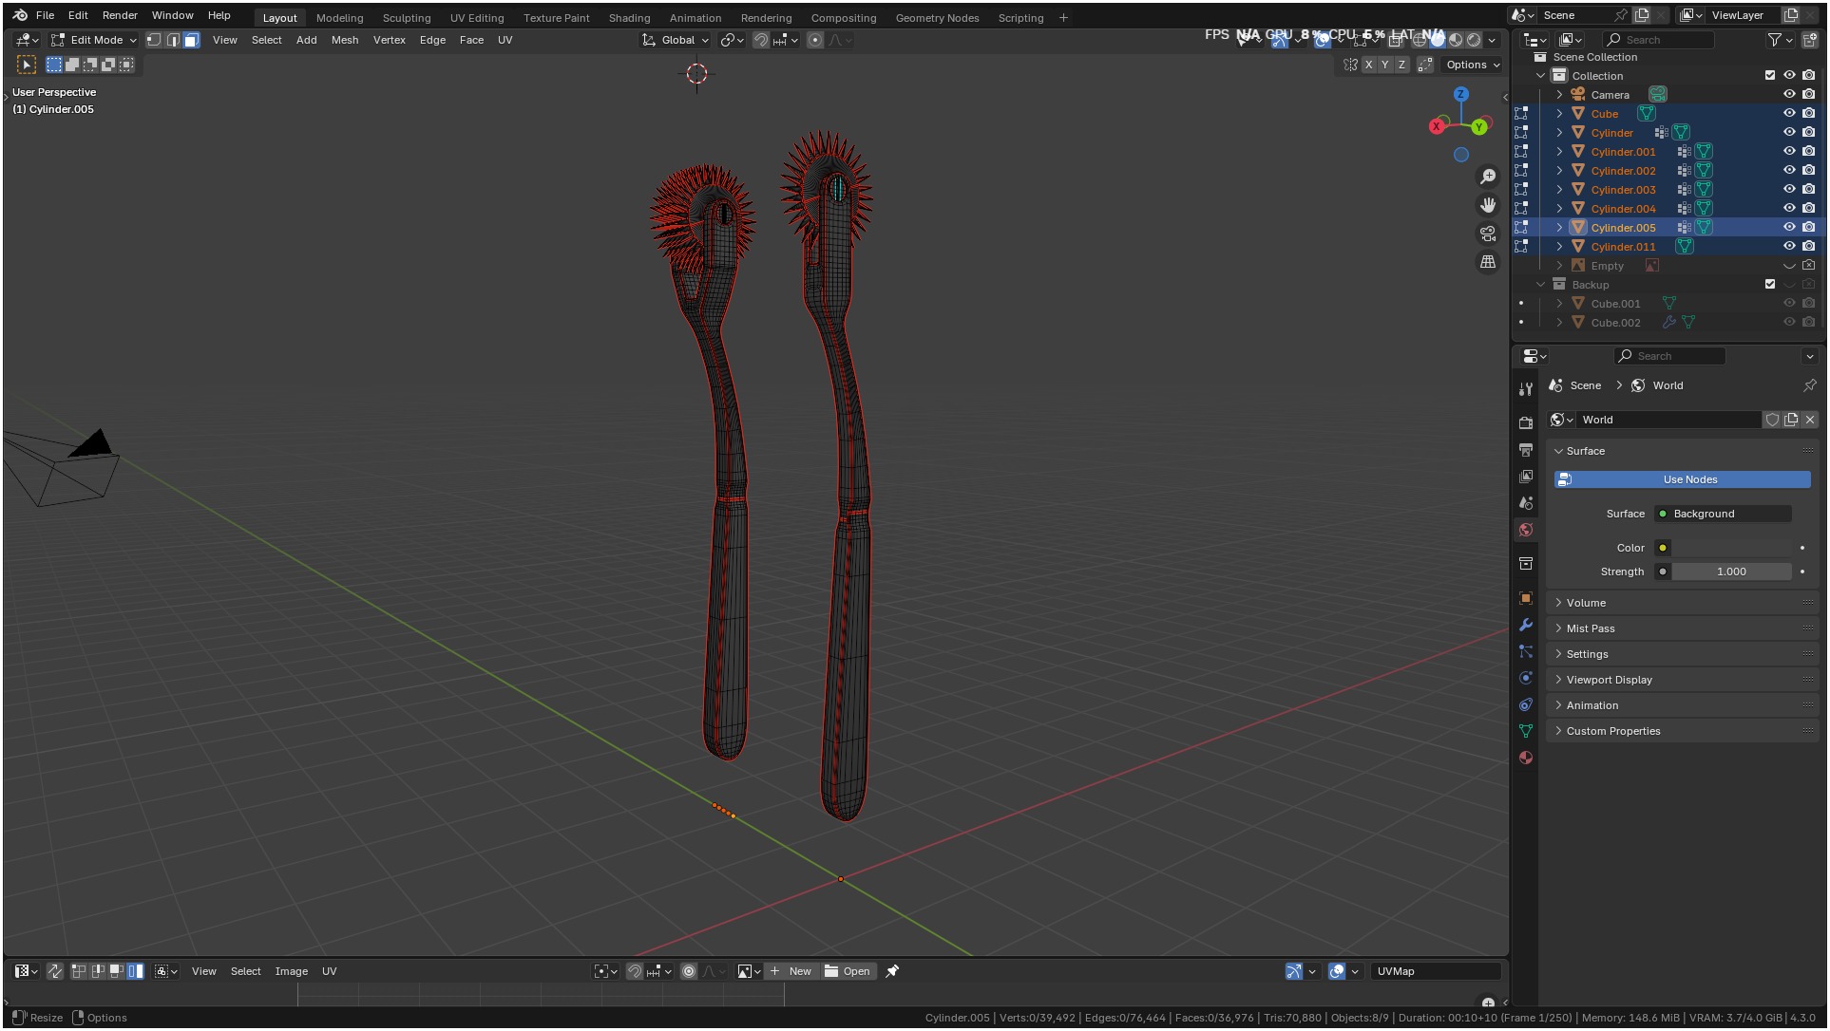Click the hand pan view gizmo
Screen dimensions: 1830x1031
click(1488, 205)
